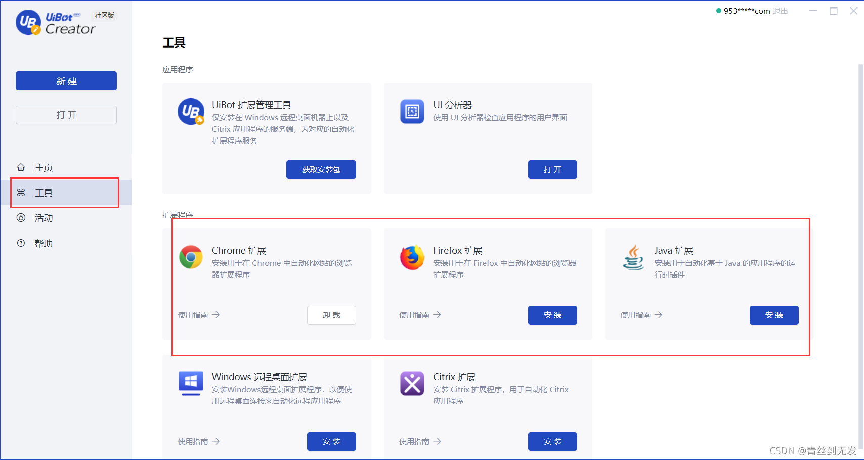Screen dimensions: 864x460
Task: Click the UI 分析器 icon
Action: coord(412,111)
